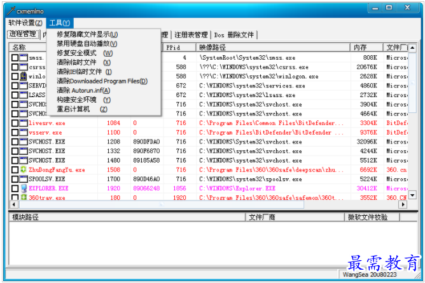Click the 32096K memory value
Image resolution: width=425 pixels, height=283 pixels.
click(x=366, y=141)
